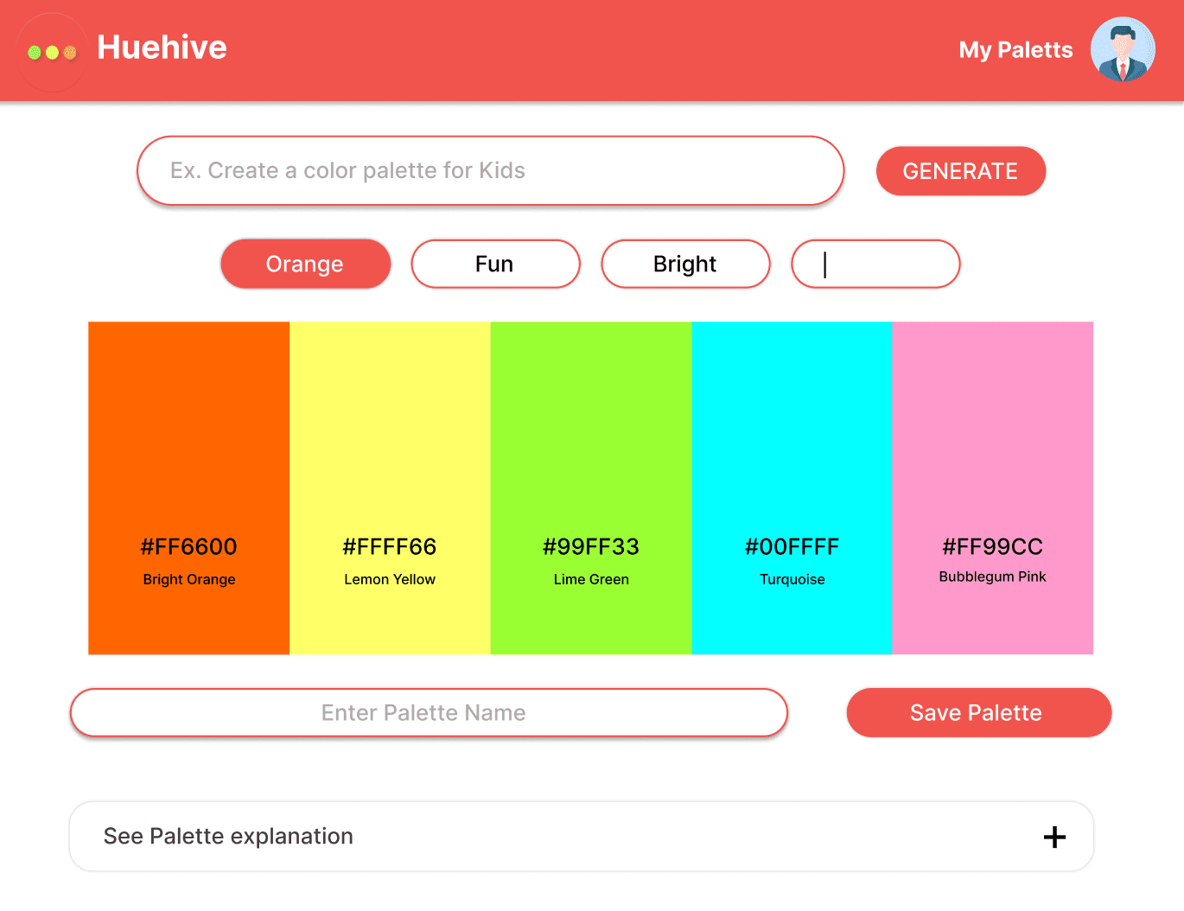Screen dimensions: 1184x911
Task: Click the #FF6600 hex code label
Action: pyautogui.click(x=188, y=547)
